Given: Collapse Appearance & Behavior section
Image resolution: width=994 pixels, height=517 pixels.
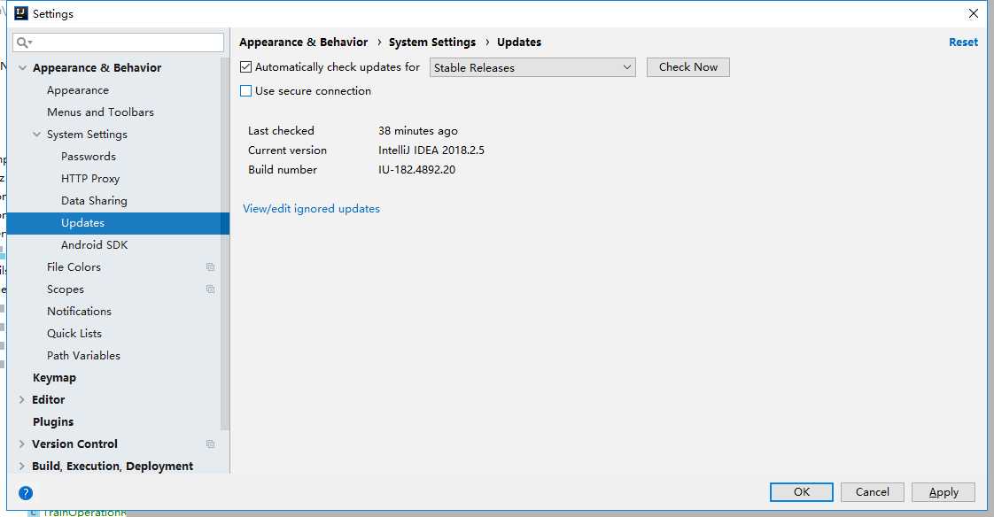Looking at the screenshot, I should pyautogui.click(x=22, y=68).
